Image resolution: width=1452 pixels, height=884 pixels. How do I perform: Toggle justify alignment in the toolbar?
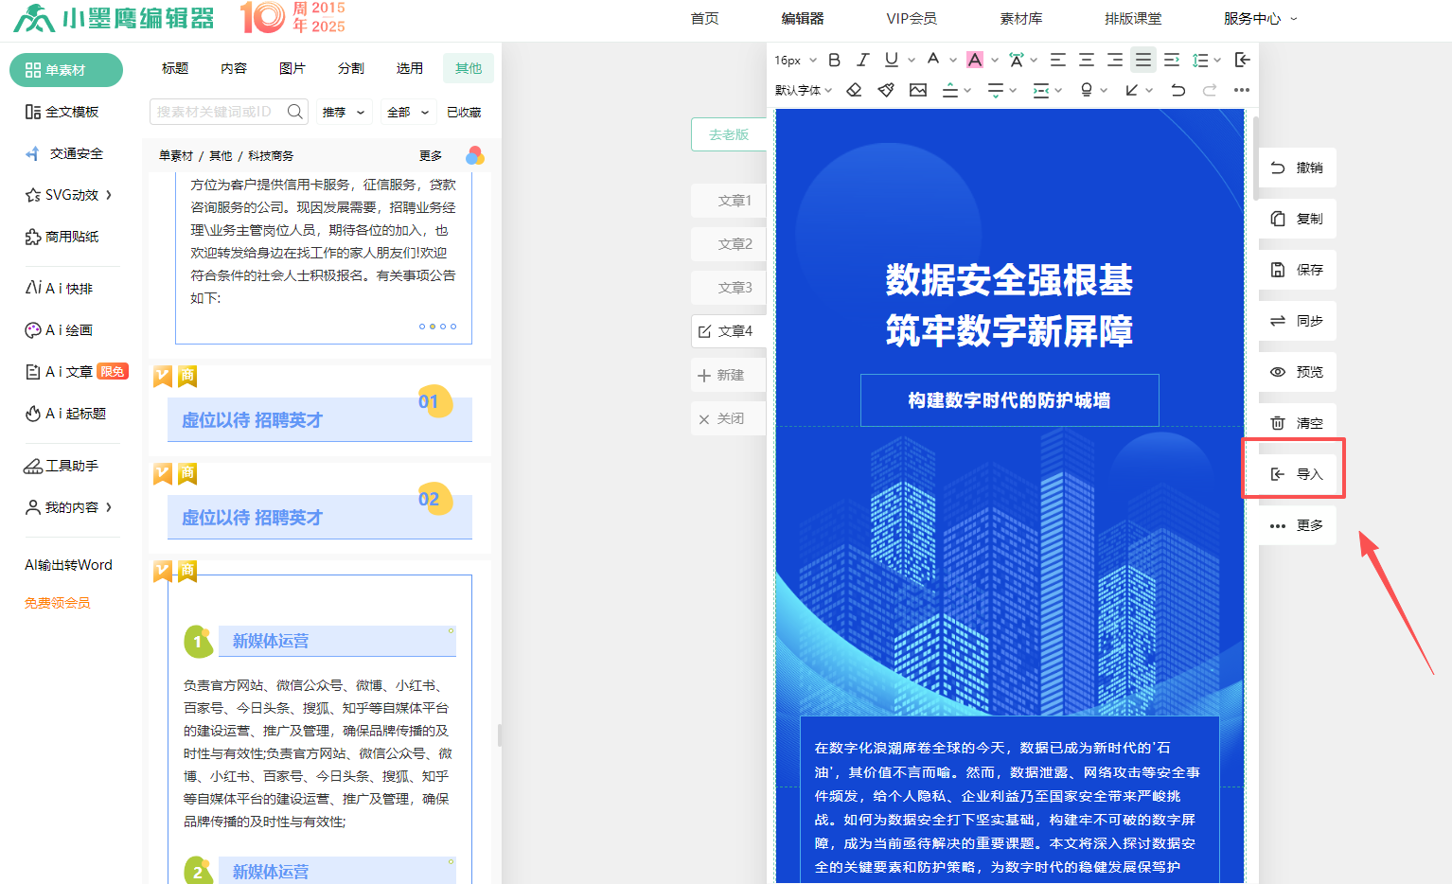pyautogui.click(x=1143, y=60)
